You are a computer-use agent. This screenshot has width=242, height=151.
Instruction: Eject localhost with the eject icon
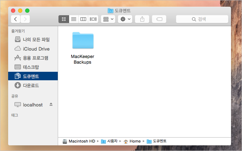pos(51,104)
